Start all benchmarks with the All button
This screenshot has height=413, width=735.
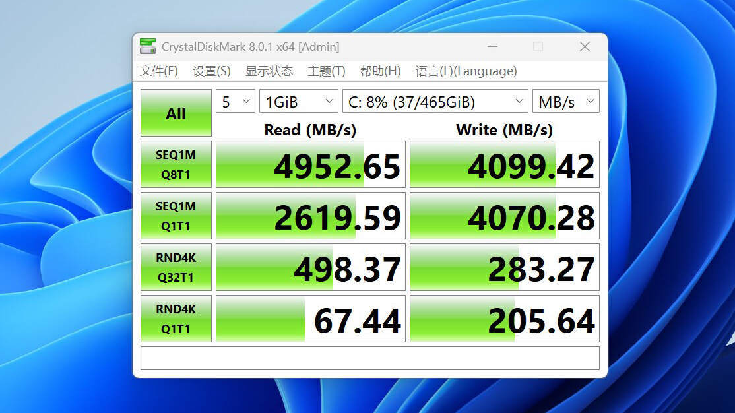pyautogui.click(x=176, y=113)
